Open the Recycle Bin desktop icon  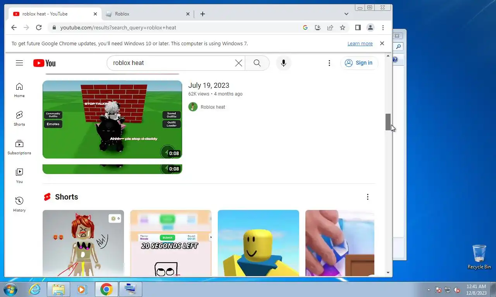point(479,257)
